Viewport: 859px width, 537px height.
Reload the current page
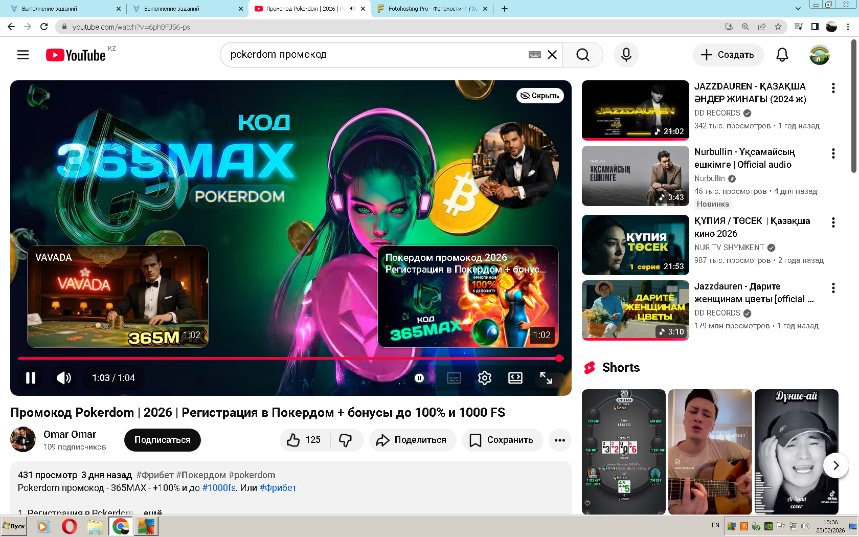pyautogui.click(x=44, y=27)
